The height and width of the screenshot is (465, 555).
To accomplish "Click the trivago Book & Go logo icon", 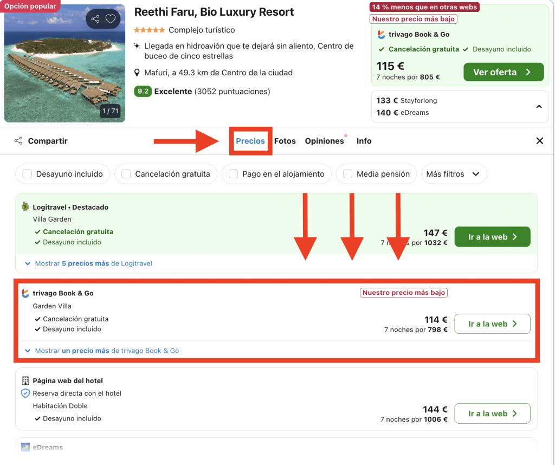I will (x=25, y=293).
